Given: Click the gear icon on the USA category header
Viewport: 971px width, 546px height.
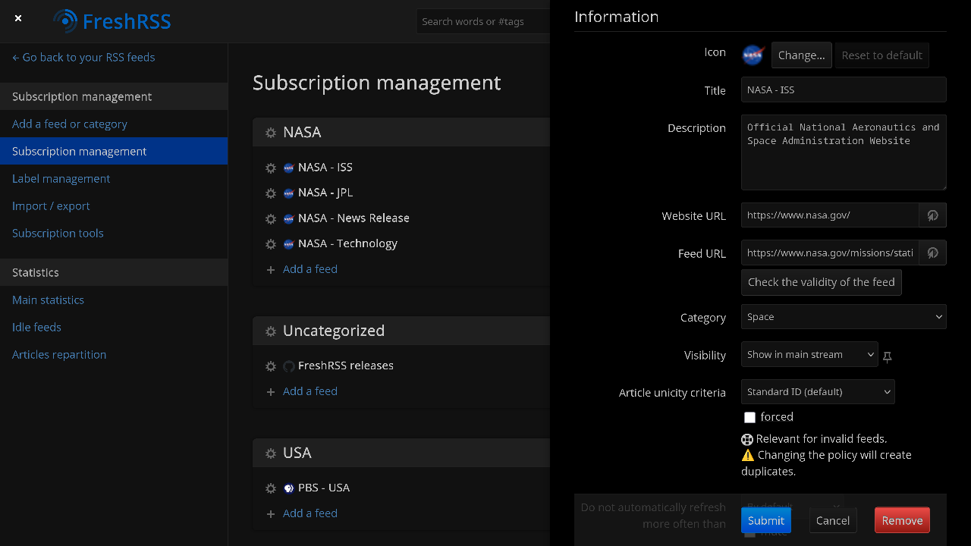Looking at the screenshot, I should 270,453.
